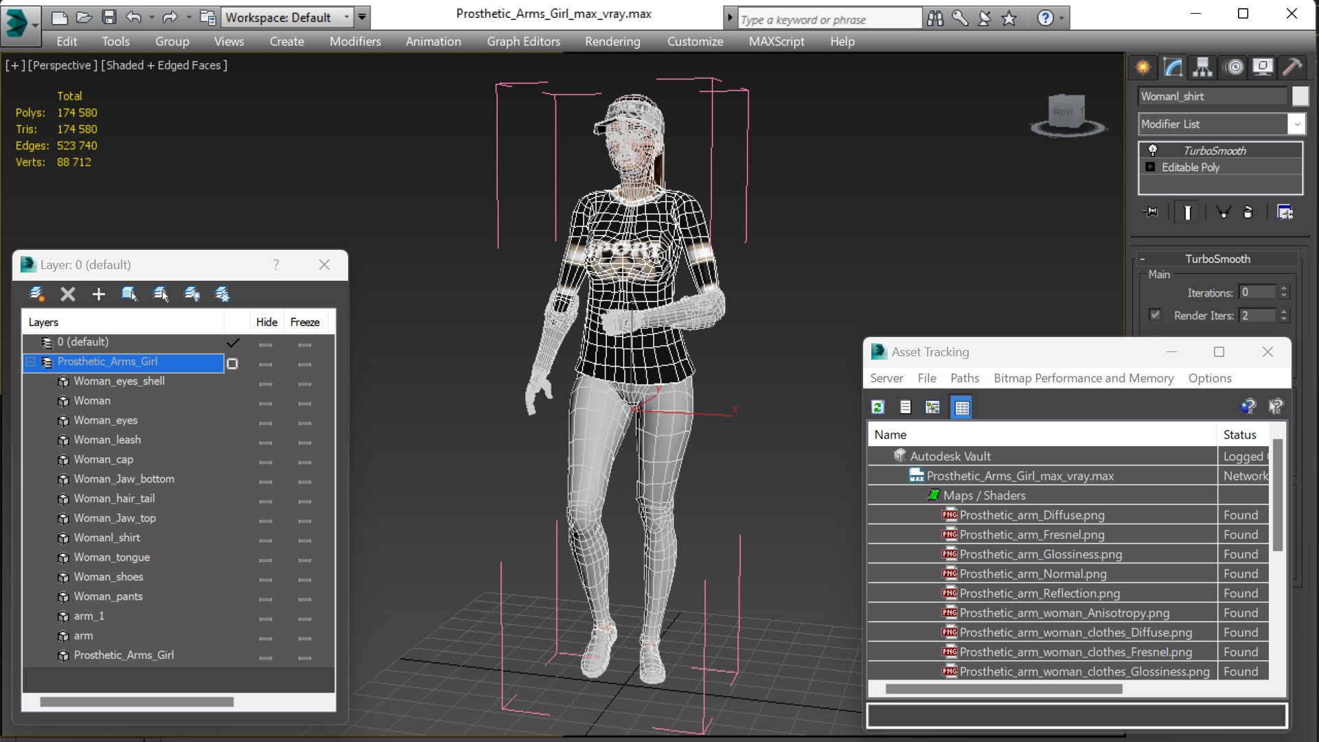Open the Hierarchy command panel tab

pos(1202,67)
